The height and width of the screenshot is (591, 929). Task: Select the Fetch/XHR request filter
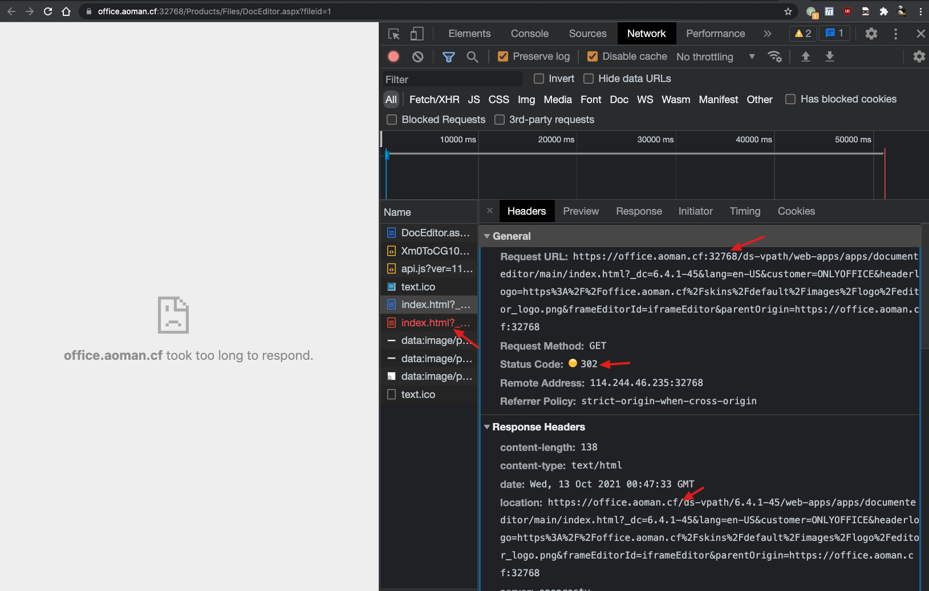[x=434, y=99]
